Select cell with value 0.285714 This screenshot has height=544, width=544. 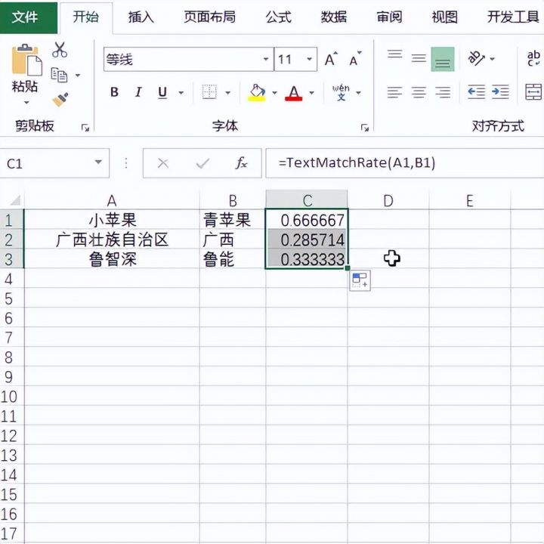[307, 240]
